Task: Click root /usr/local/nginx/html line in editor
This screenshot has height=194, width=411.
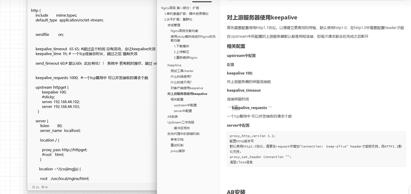Action: coord(65,179)
